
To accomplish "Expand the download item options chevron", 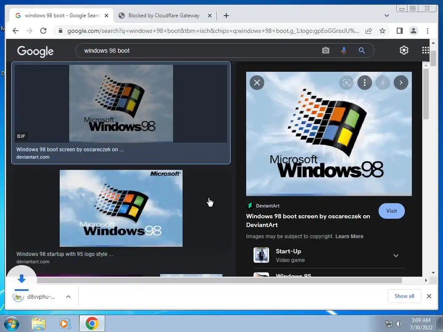I will coord(68,297).
